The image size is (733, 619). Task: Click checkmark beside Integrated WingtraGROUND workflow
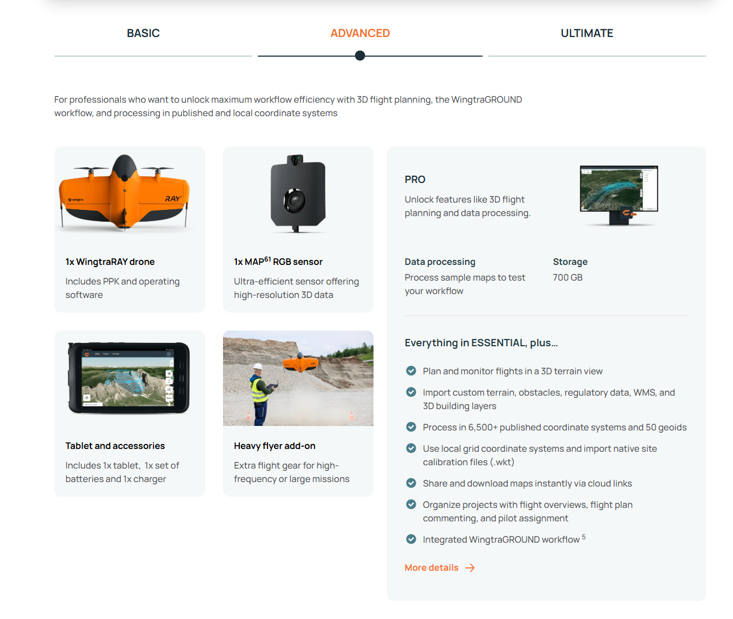[411, 539]
